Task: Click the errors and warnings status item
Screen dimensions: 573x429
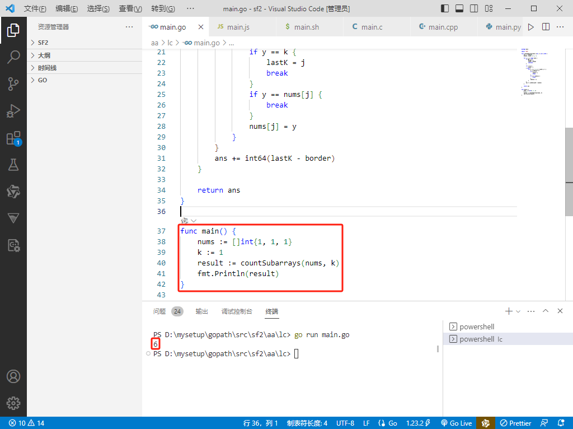Action: [26, 423]
